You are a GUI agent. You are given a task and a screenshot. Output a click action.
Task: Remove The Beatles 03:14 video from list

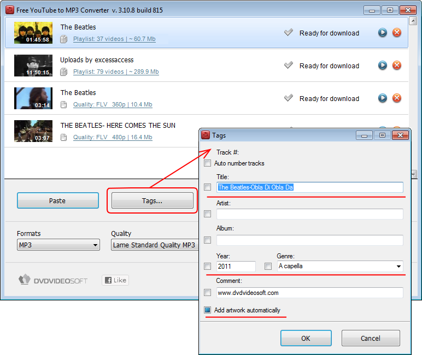coord(397,98)
